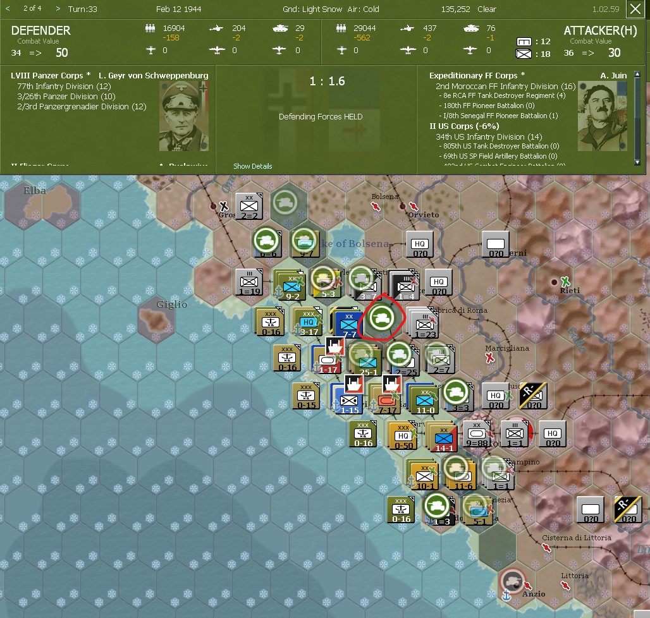Select 3/26th Panzer Division entry

click(x=66, y=96)
